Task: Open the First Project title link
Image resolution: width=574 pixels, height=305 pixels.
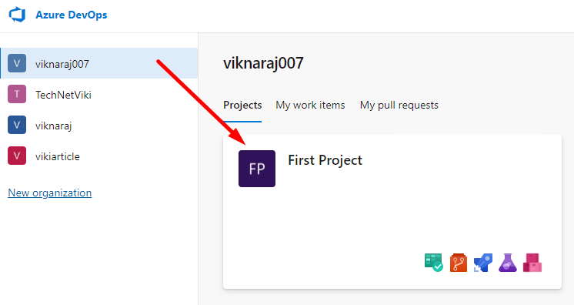Action: (325, 160)
